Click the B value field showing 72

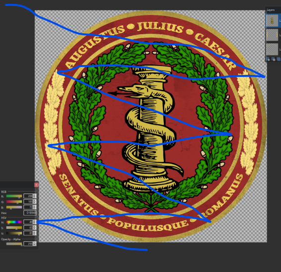pyautogui.click(x=28, y=207)
